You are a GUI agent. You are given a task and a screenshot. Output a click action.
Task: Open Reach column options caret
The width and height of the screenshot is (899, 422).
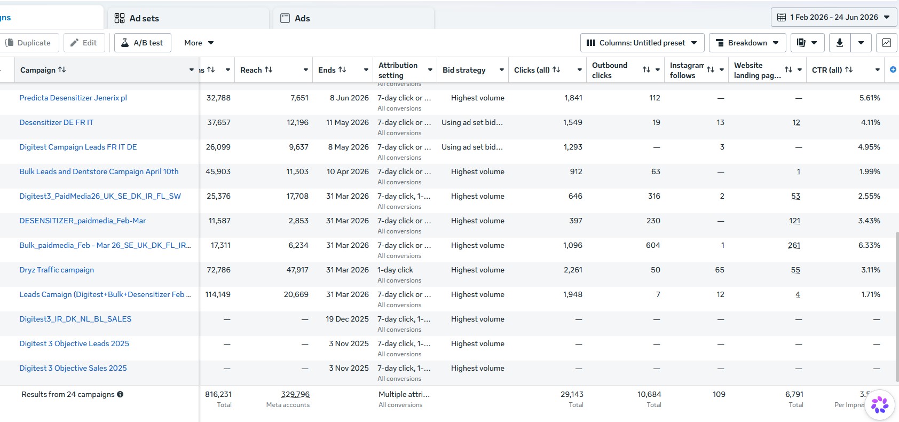click(x=306, y=70)
